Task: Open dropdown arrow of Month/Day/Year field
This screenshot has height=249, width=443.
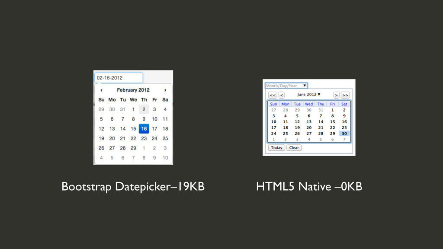Action: [305, 86]
